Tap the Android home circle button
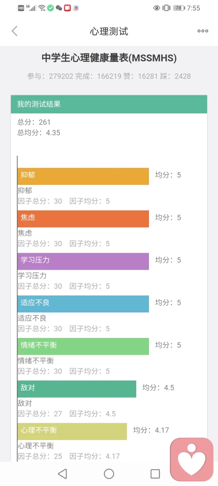218x486 pixels. click(109, 474)
